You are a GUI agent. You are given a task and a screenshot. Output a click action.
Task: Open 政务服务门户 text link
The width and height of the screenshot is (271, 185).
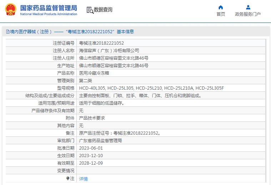pos(248,14)
